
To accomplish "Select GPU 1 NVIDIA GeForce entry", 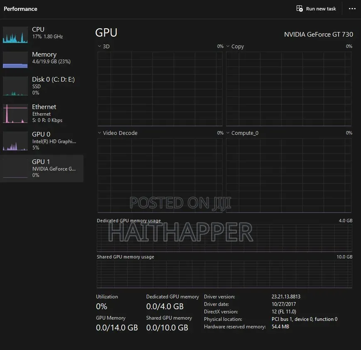I will pos(42,169).
